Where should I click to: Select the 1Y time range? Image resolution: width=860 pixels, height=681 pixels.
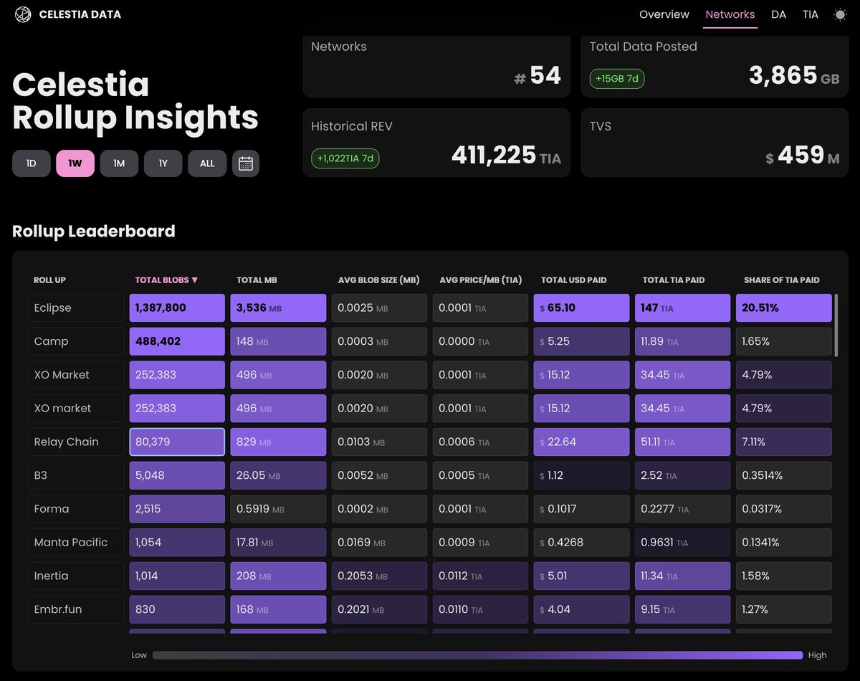(x=163, y=163)
